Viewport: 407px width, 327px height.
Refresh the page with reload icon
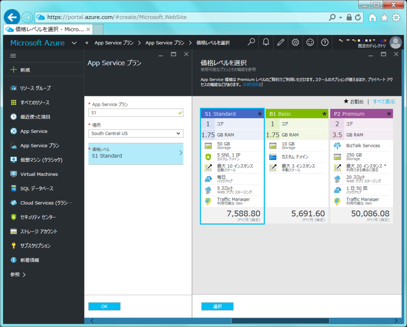358,17
